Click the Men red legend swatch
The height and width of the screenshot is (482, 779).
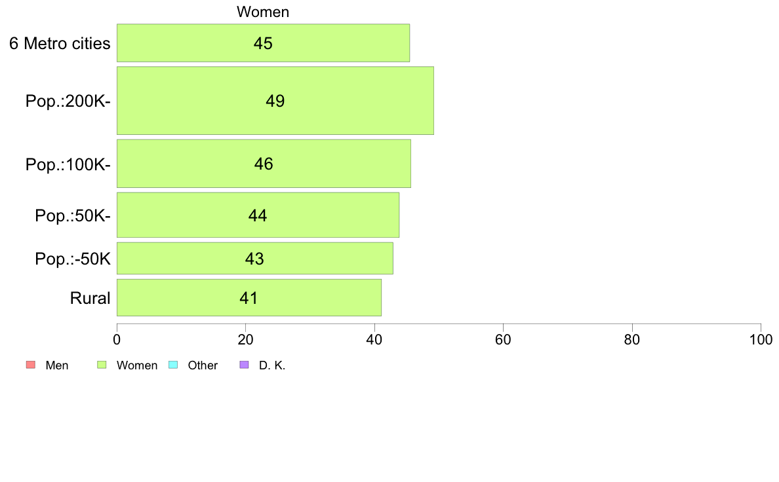(x=31, y=365)
